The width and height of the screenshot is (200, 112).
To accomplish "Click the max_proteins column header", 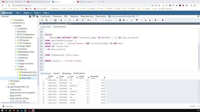I will (x=97, y=77).
